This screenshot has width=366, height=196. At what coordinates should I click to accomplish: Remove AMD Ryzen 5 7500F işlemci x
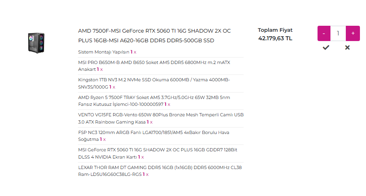click(169, 105)
